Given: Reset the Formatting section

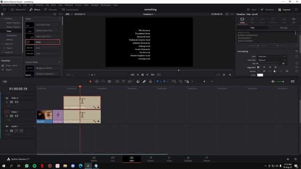Looking at the screenshot, I should pos(297,51).
